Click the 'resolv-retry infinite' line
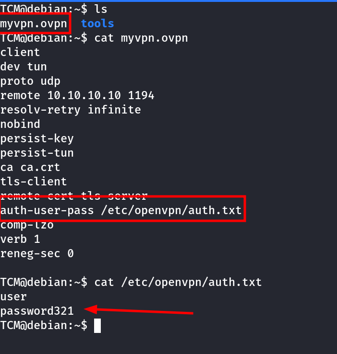Screen dimensions: 337x354 pos(71,110)
